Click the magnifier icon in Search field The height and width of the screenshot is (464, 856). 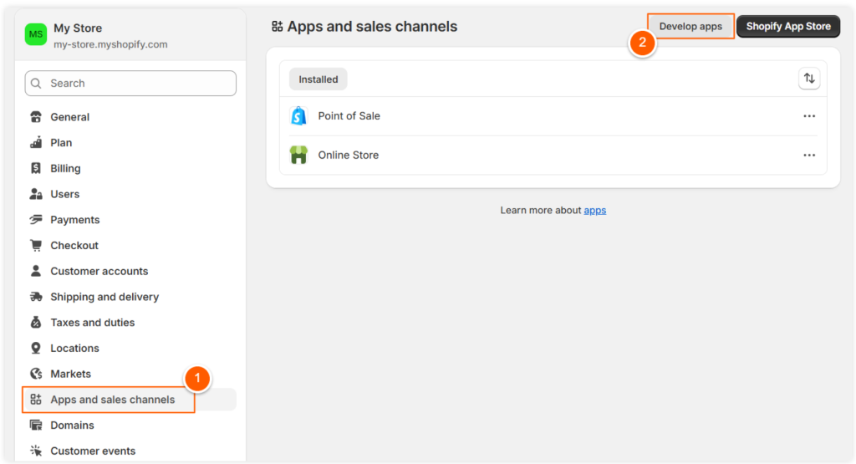[36, 83]
